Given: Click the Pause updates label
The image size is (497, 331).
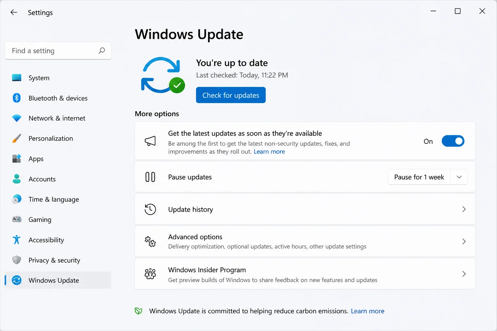Looking at the screenshot, I should point(190,177).
